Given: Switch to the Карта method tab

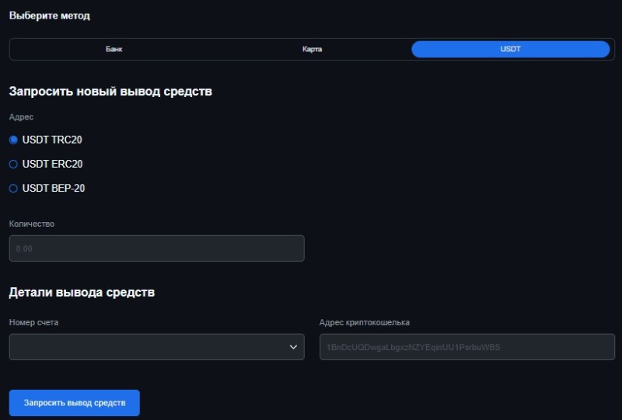Looking at the screenshot, I should tap(312, 49).
